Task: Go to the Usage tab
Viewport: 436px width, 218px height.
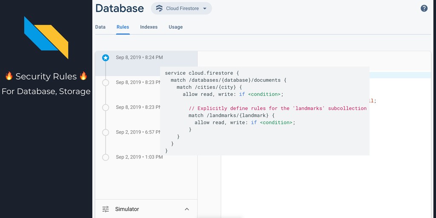Action: pos(175,27)
